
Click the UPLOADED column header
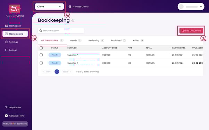coord(198,48)
